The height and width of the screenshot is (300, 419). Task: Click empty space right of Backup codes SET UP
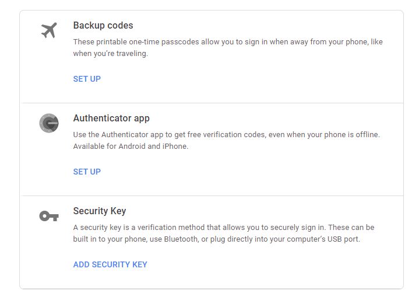(251, 79)
